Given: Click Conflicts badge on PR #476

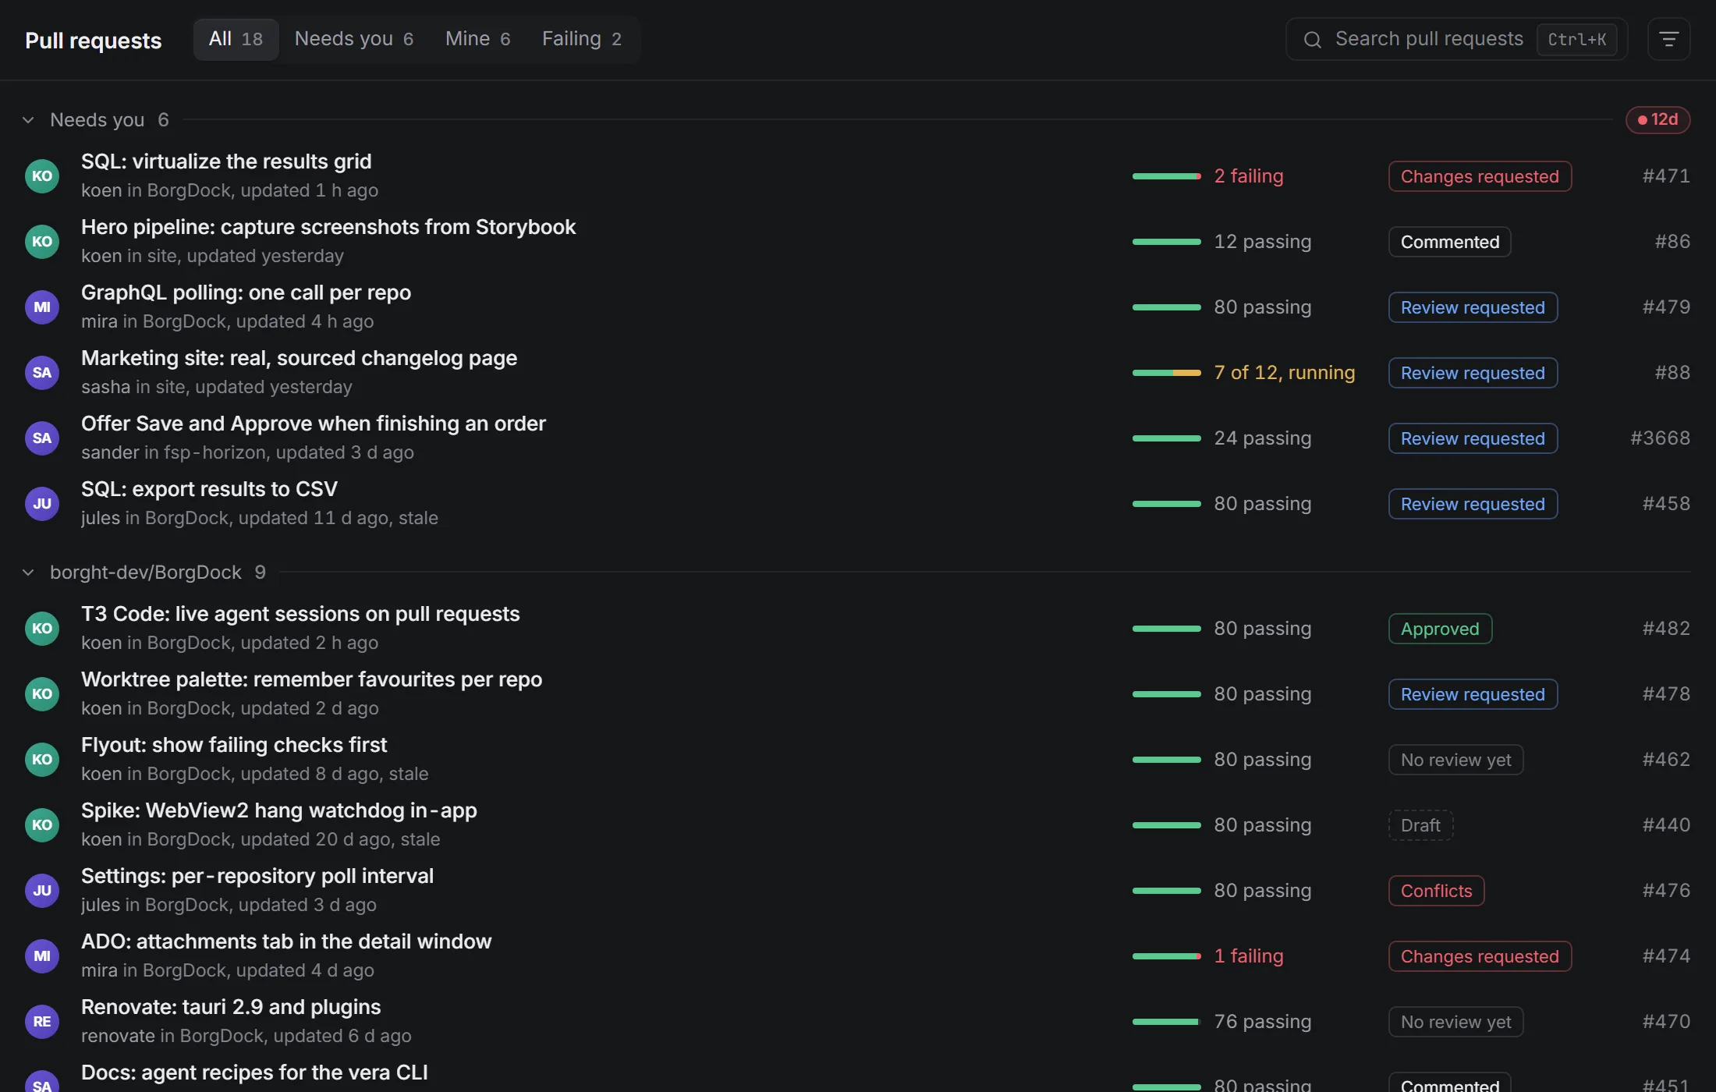Looking at the screenshot, I should (1436, 891).
